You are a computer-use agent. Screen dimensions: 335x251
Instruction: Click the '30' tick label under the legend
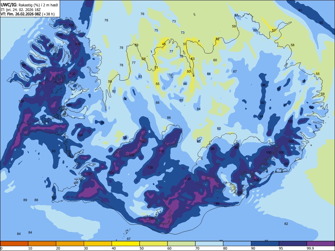(x=86, y=248)
